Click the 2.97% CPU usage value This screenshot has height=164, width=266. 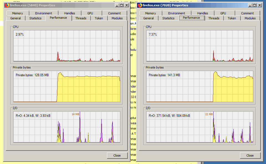(x=20, y=35)
